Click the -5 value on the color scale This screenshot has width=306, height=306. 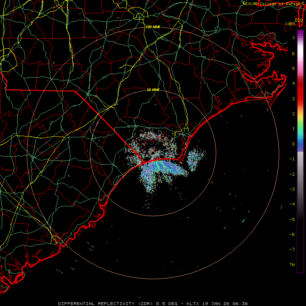[292, 220]
